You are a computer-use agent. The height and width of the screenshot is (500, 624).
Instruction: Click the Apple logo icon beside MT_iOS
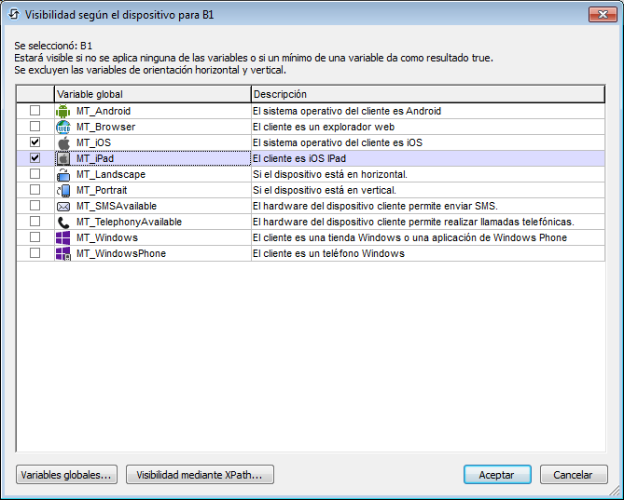click(x=63, y=142)
